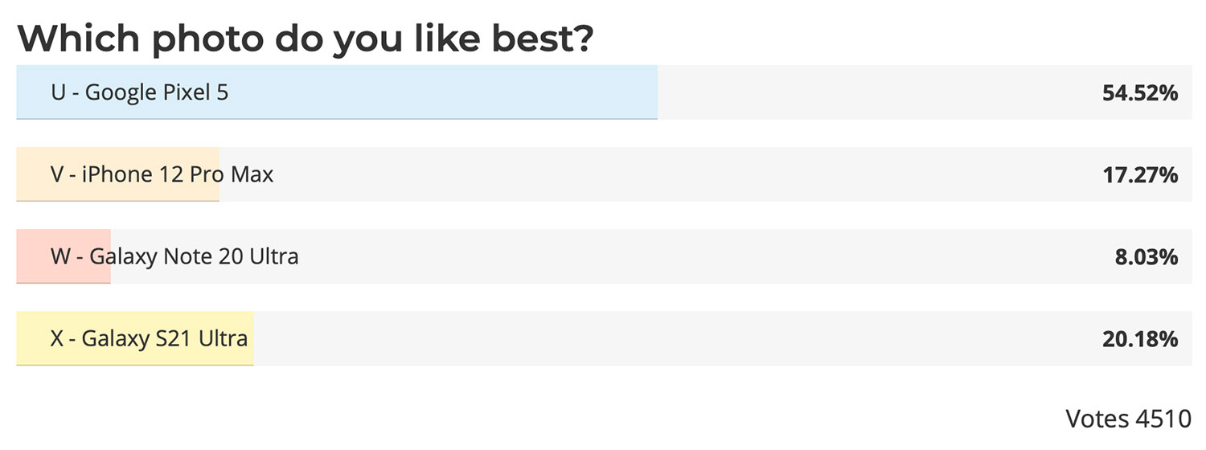The width and height of the screenshot is (1206, 450).
Task: Click the 17.27% result value
Action: point(1140,175)
